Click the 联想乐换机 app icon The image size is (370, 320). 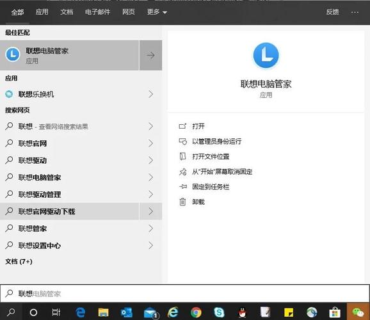pyautogui.click(x=9, y=94)
